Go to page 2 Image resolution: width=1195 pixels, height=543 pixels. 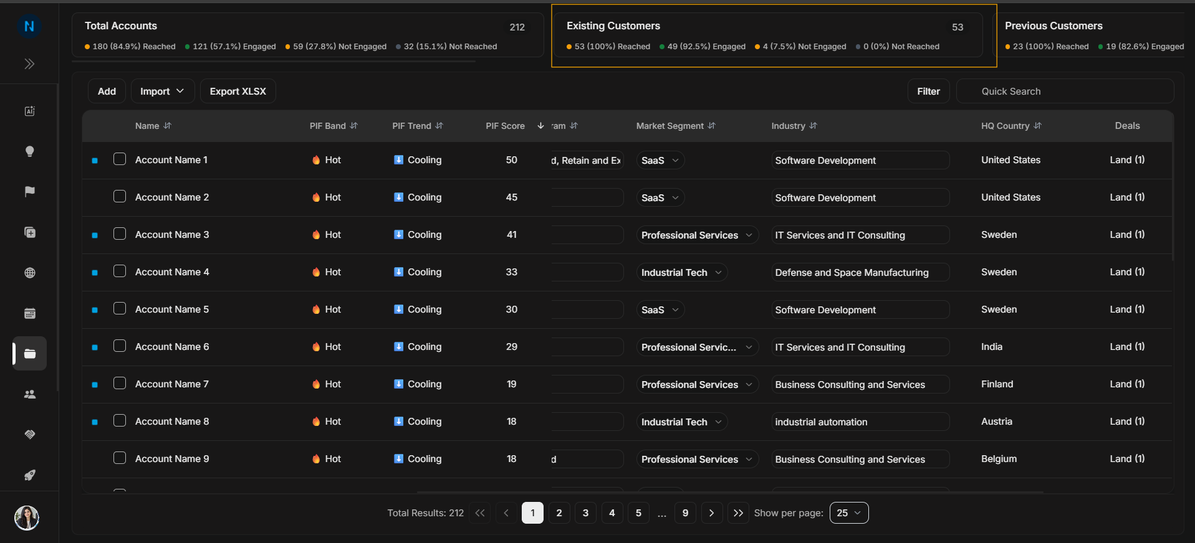559,513
